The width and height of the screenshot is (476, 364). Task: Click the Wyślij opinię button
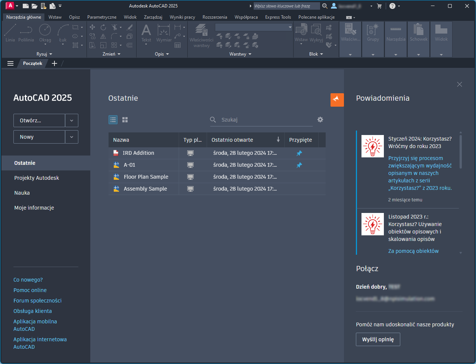[378, 339]
